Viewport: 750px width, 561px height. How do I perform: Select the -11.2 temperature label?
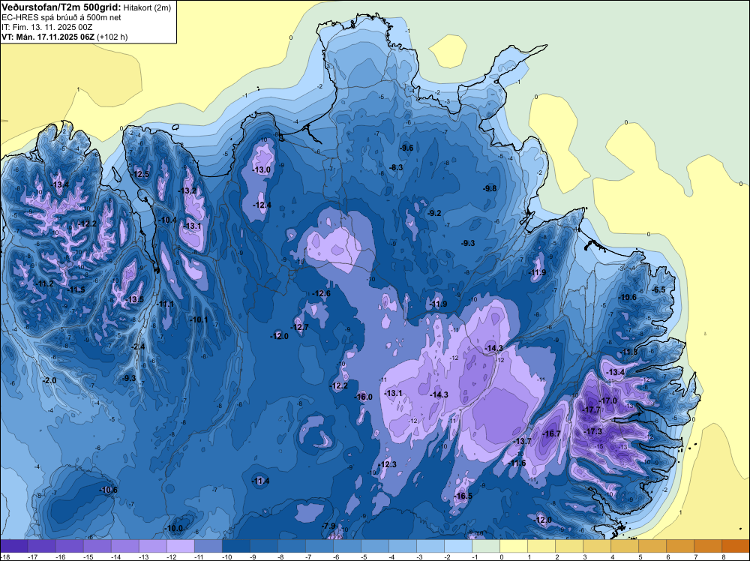[x=46, y=283]
